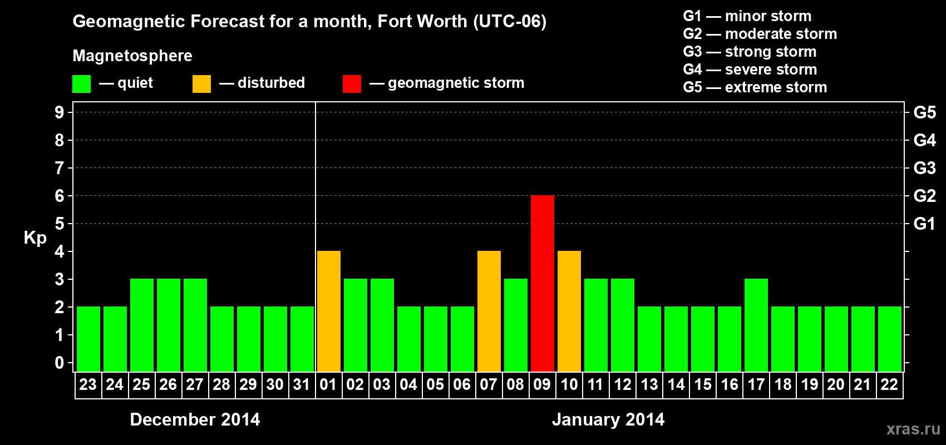
Task: Click the green bar for January 22
Action: [x=890, y=339]
